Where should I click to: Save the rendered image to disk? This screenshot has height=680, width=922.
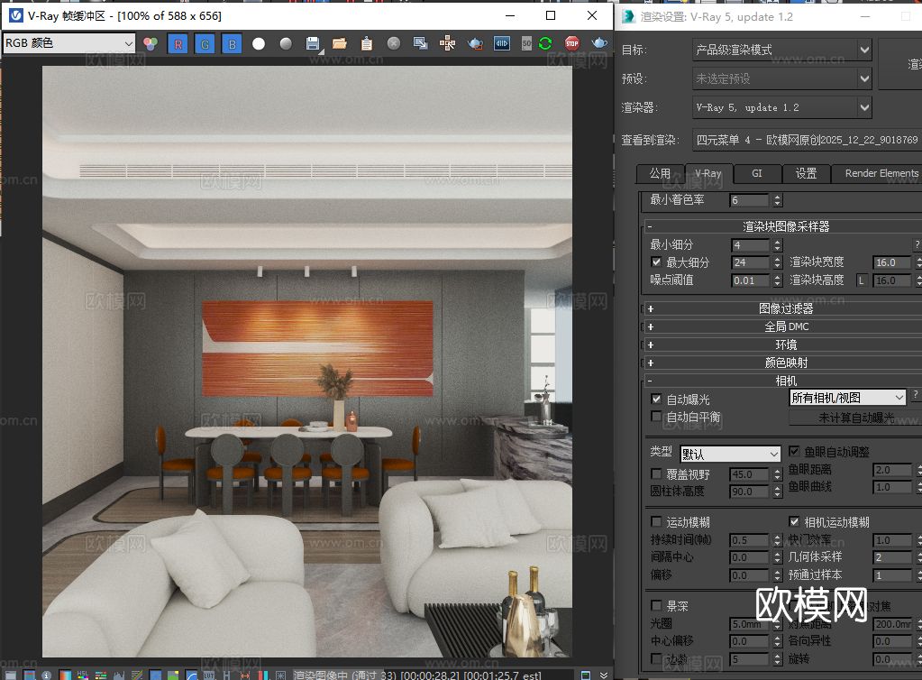[311, 42]
